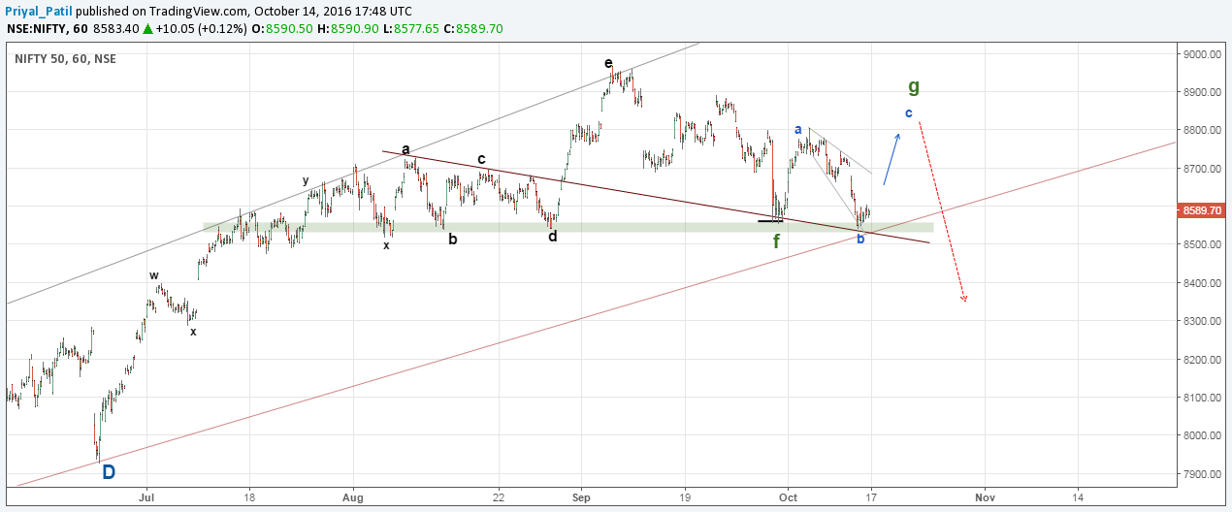Select the green f wave label
The height and width of the screenshot is (512, 1232).
click(x=776, y=241)
